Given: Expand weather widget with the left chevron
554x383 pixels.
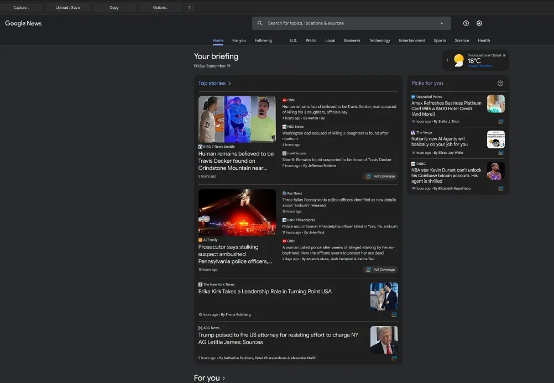Looking at the screenshot, I should pyautogui.click(x=447, y=60).
